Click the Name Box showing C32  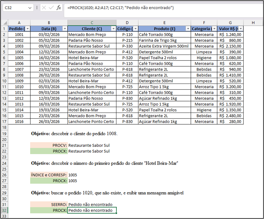[x=15, y=8]
